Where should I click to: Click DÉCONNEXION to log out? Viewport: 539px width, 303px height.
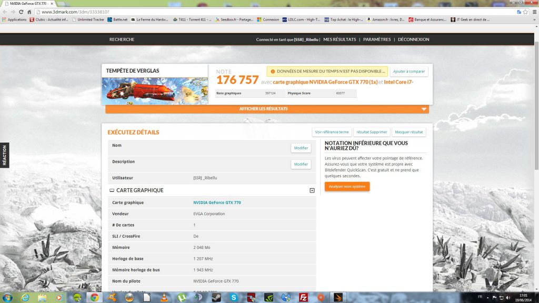(414, 39)
